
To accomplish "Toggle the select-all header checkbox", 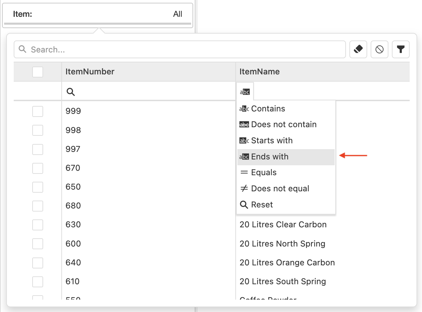I will [38, 72].
